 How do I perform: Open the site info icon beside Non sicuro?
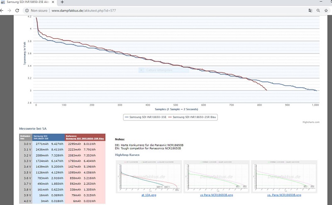tap(27, 11)
